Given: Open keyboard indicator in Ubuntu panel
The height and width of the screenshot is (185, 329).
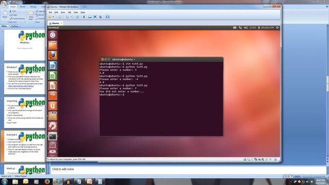Looking at the screenshot, I should 234,28.
